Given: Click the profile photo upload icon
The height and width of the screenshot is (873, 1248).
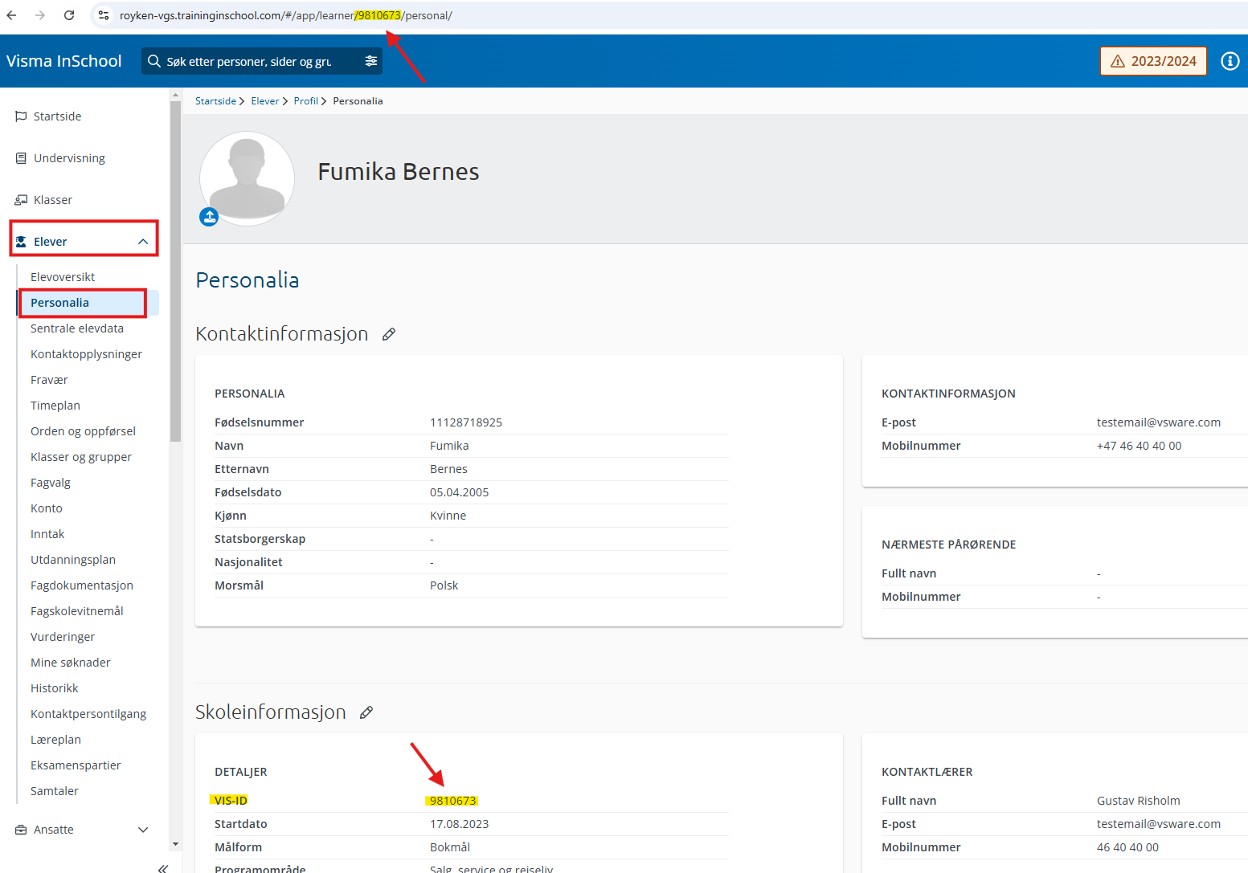Looking at the screenshot, I should 209,217.
